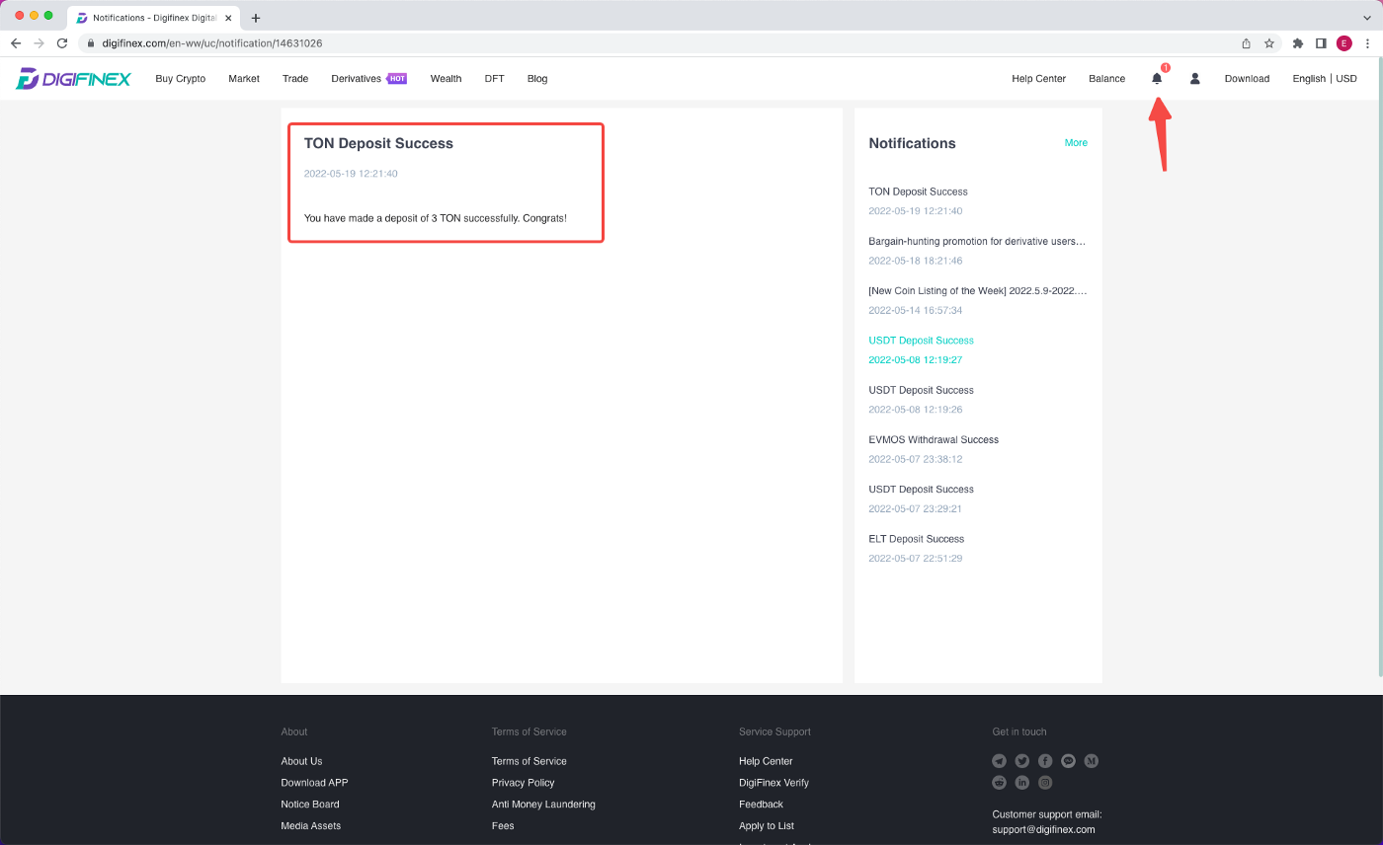
Task: Open Anti Money Laundering footer link
Action: click(x=543, y=805)
